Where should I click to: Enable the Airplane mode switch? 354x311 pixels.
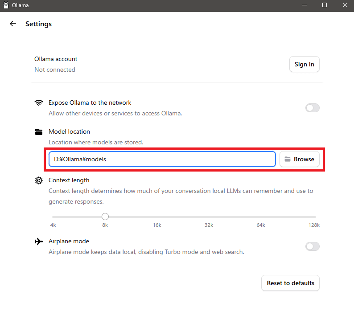coord(312,246)
